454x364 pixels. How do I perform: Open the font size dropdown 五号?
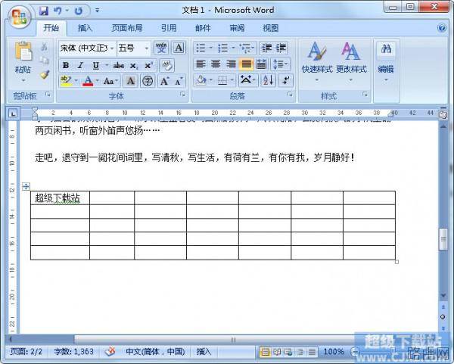coord(147,48)
